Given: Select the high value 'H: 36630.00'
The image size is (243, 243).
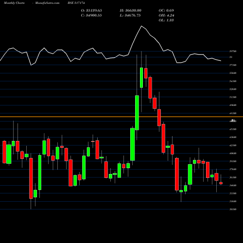Looking at the screenshot, I should click(131, 10).
